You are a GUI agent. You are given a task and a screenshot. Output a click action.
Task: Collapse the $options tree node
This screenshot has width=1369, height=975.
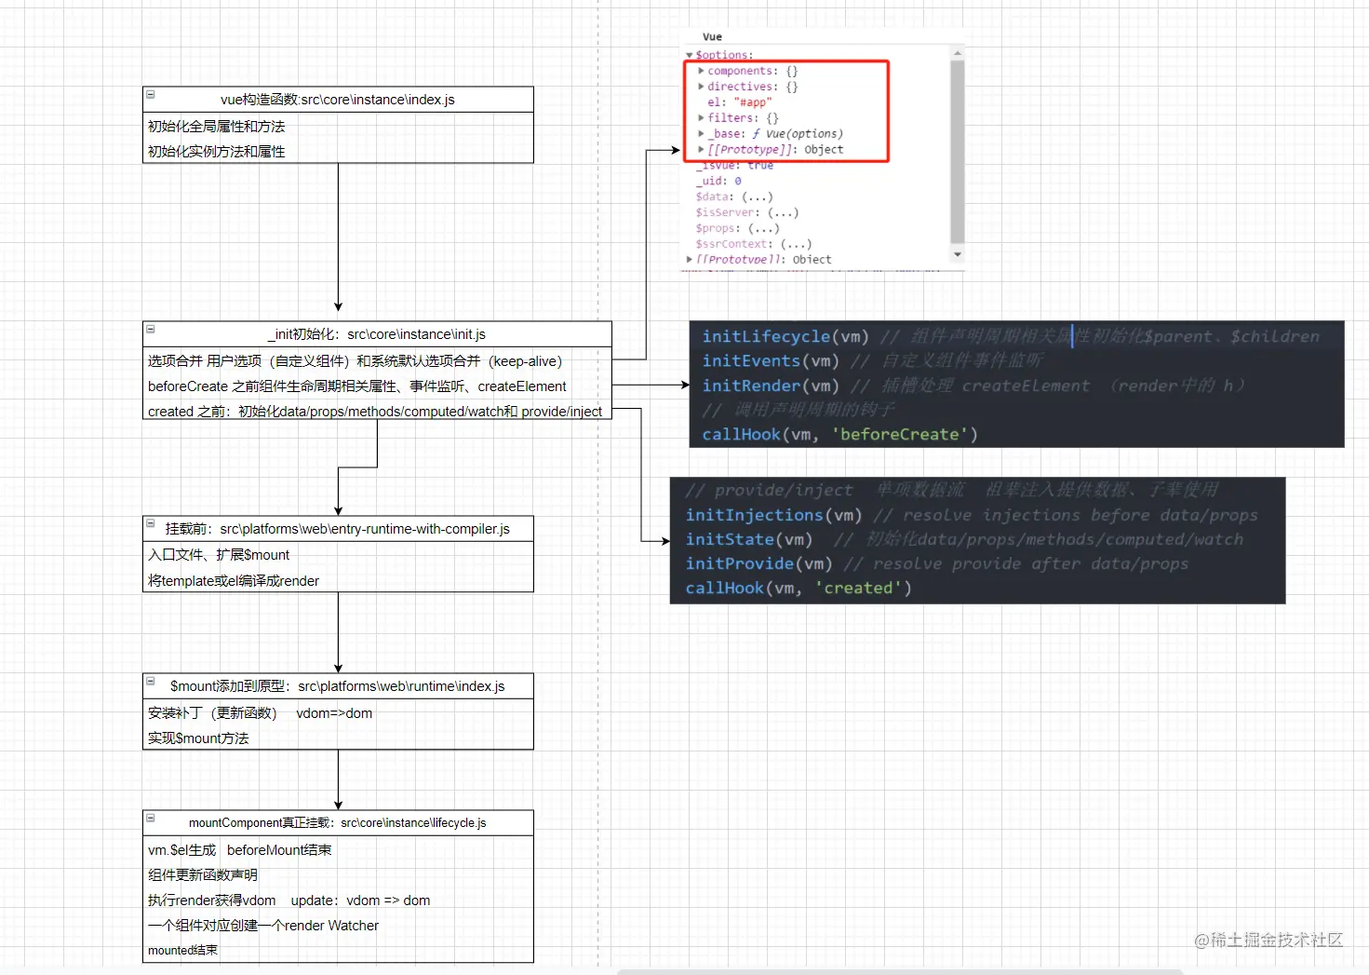690,55
